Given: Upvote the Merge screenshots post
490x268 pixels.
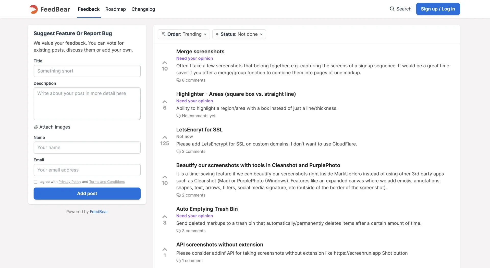Looking at the screenshot, I should coord(165,63).
